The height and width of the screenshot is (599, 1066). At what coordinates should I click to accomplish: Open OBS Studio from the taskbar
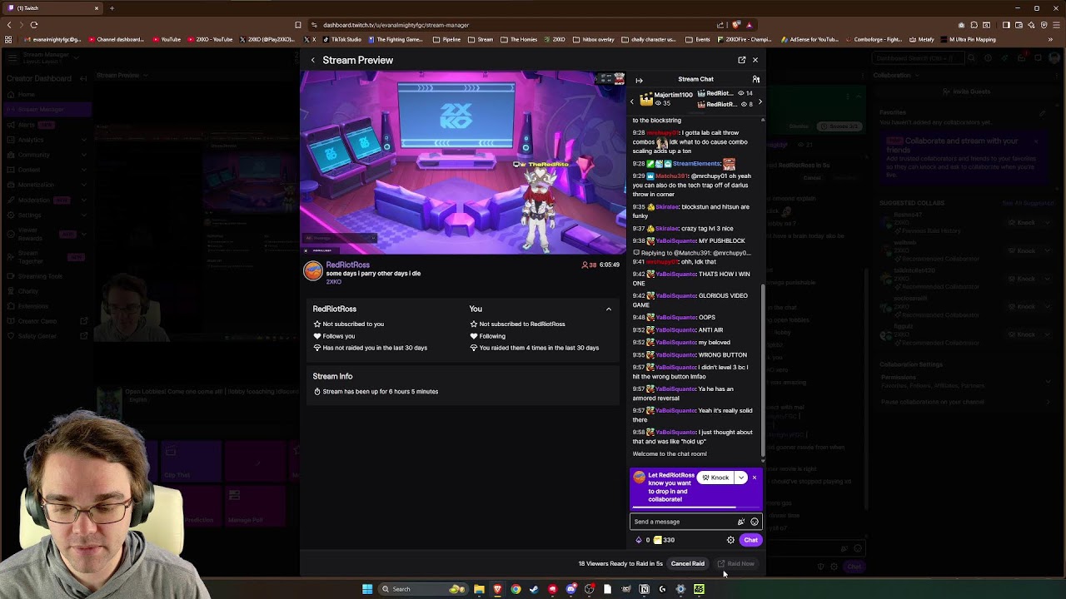click(x=589, y=589)
